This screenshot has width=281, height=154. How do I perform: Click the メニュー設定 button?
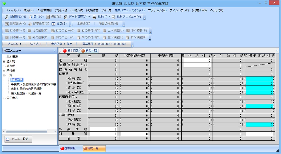[18, 139]
